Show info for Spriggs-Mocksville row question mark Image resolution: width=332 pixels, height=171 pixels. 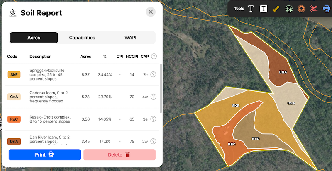pos(153,74)
